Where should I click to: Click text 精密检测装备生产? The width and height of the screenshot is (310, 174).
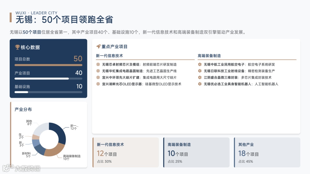coord(261,71)
